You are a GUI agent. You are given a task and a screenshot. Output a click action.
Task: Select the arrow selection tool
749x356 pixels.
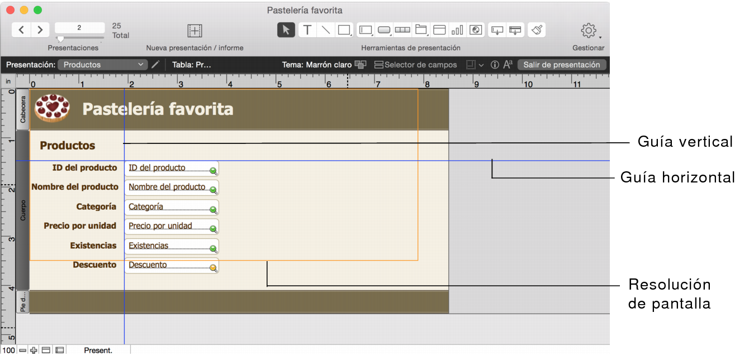[286, 30]
